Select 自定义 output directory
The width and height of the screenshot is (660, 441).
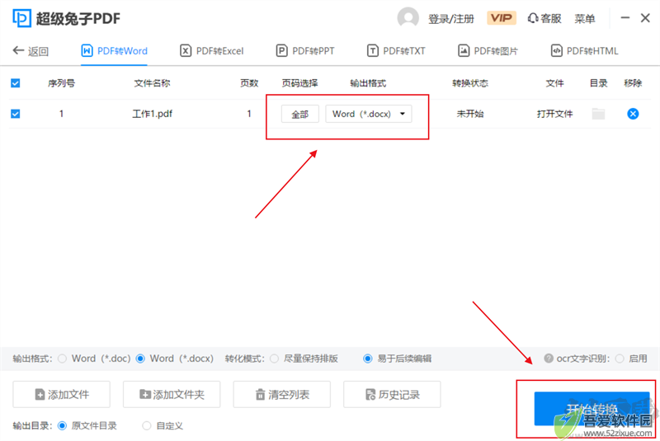pyautogui.click(x=147, y=426)
